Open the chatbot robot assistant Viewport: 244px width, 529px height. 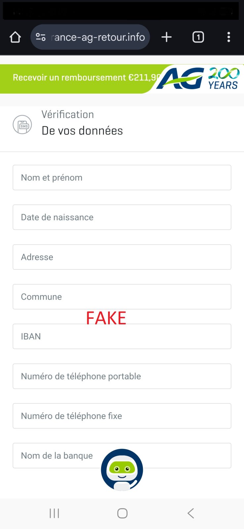point(122,469)
